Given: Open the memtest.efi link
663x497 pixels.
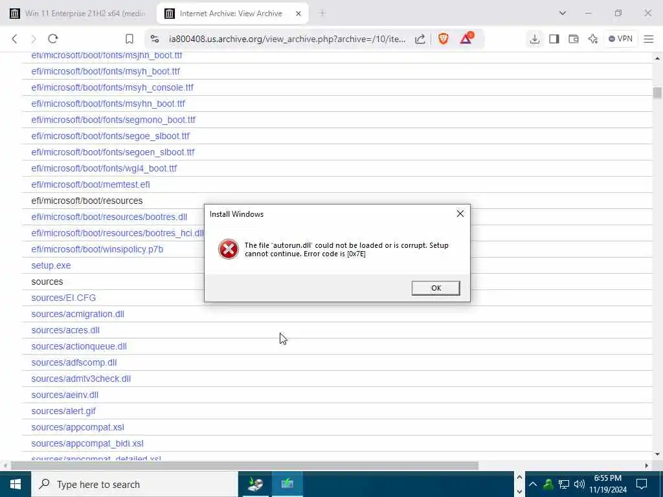Looking at the screenshot, I should [x=91, y=184].
